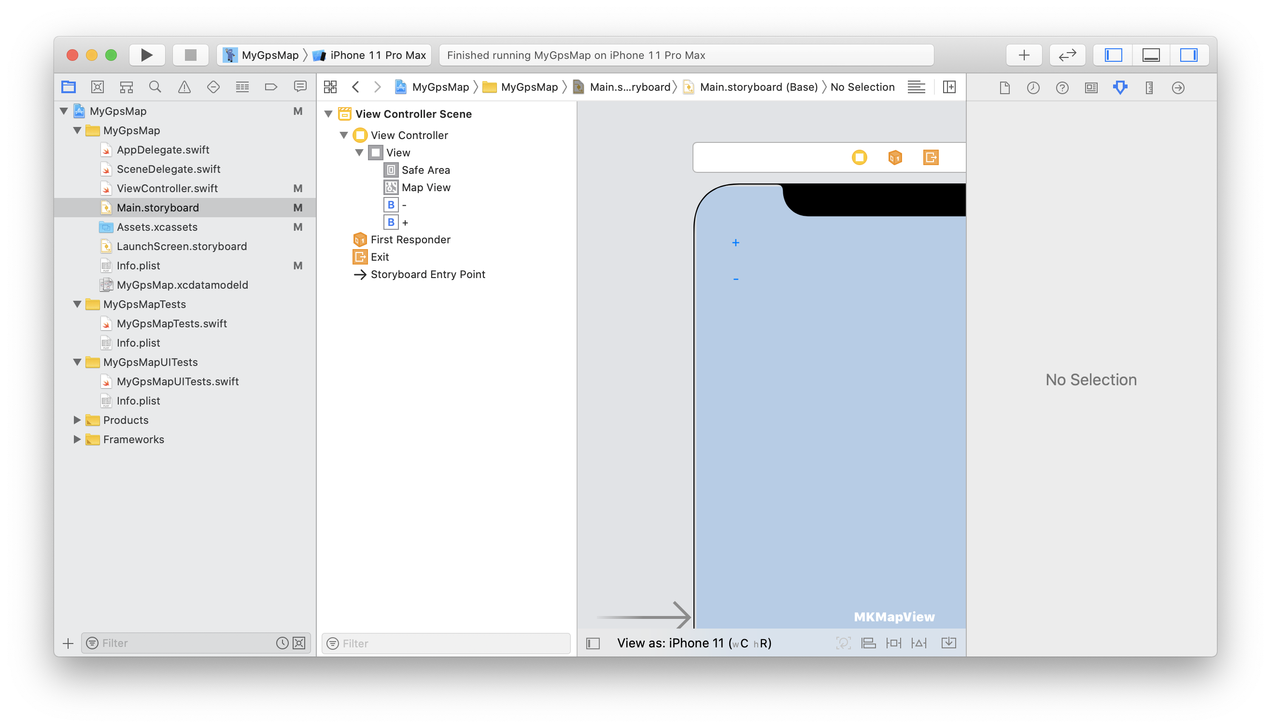
Task: Click the minus zoom button on canvas
Action: (735, 279)
